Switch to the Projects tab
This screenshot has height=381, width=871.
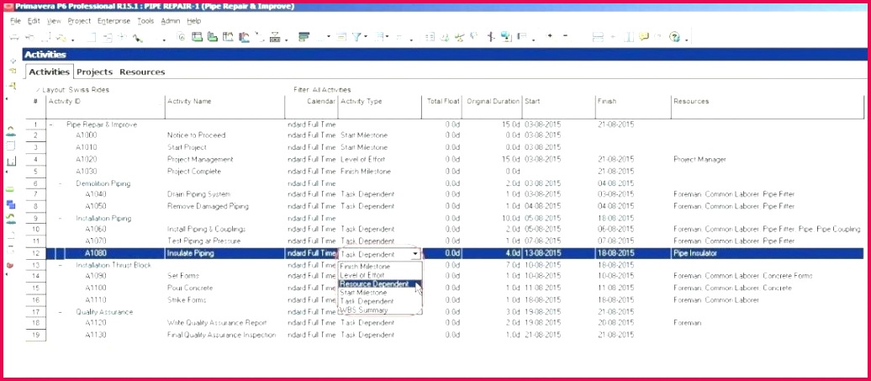[x=94, y=72]
